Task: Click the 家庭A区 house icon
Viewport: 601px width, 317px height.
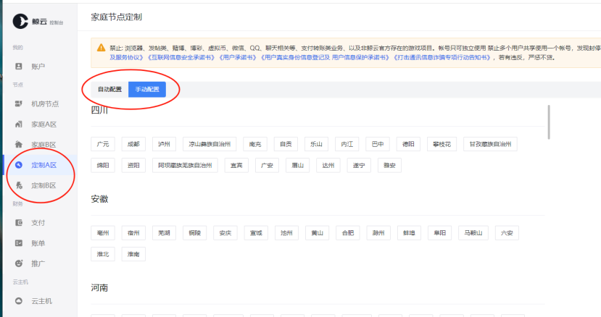Action: point(19,124)
